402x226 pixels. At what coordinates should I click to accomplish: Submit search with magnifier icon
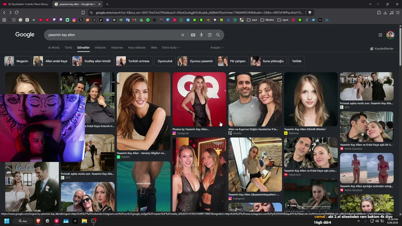click(x=218, y=35)
